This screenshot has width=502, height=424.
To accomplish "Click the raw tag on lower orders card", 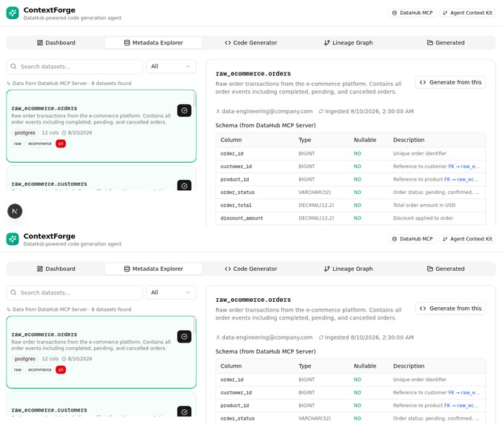I will click(18, 369).
